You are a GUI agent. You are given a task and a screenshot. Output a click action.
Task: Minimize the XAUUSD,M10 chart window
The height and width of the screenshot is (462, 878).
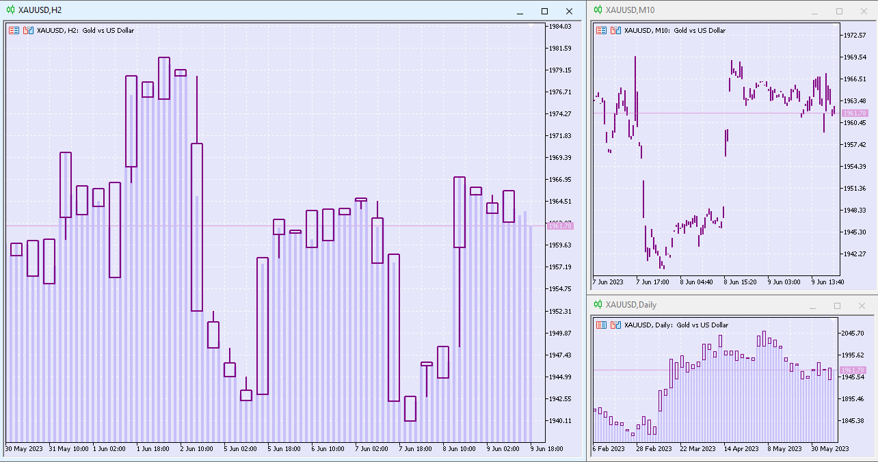point(815,11)
